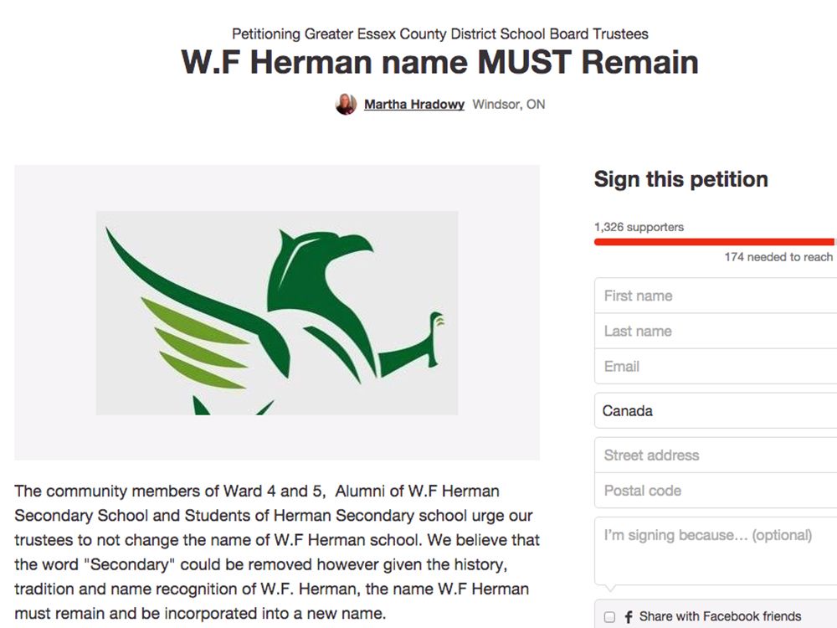This screenshot has width=837, height=628.
Task: Click the "Sign this petition" heading
Action: pos(680,178)
